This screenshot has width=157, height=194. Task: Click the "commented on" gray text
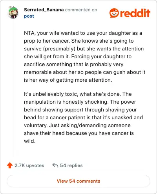(x=81, y=10)
